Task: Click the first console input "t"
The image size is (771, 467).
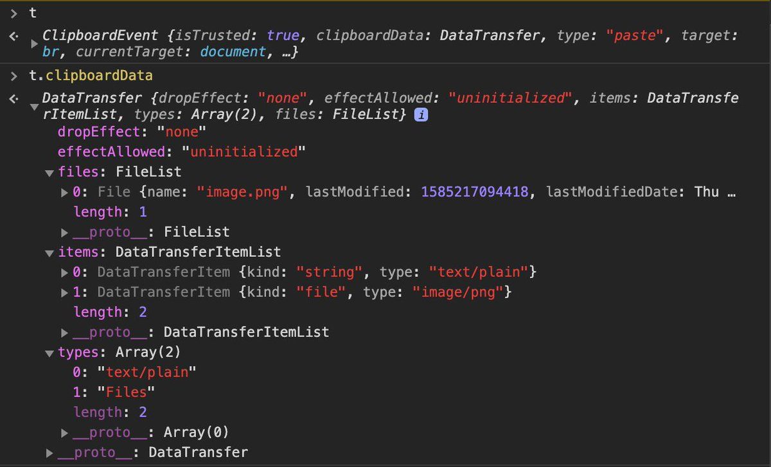Action: [33, 13]
